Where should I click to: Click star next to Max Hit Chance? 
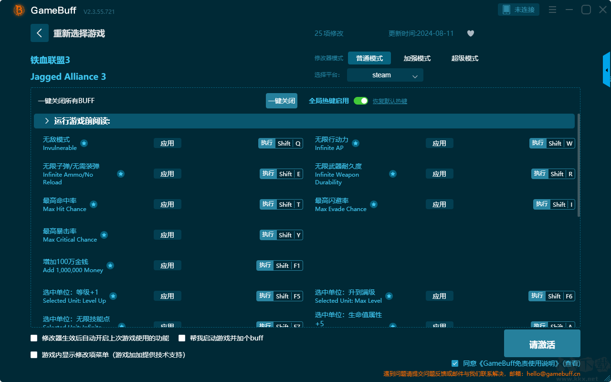coord(94,204)
